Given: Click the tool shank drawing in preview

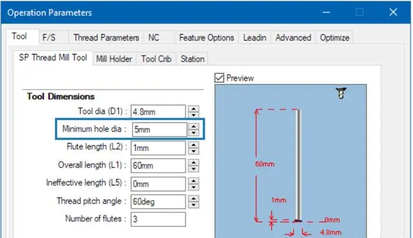Looking at the screenshot, I should (x=299, y=165).
